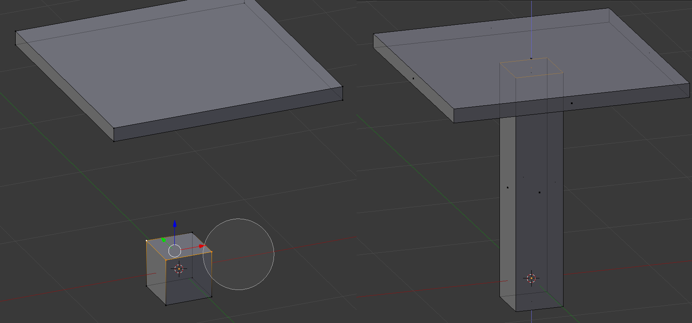
Task: Click the left slab's leftmost top corner vertex
Action: click(16, 31)
